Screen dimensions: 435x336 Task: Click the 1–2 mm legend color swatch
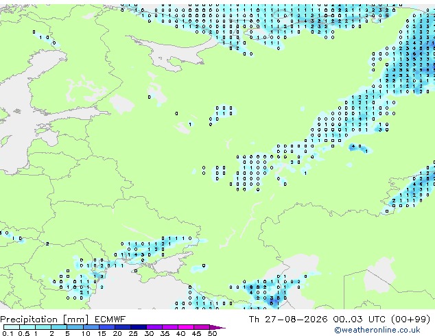coord(43,327)
